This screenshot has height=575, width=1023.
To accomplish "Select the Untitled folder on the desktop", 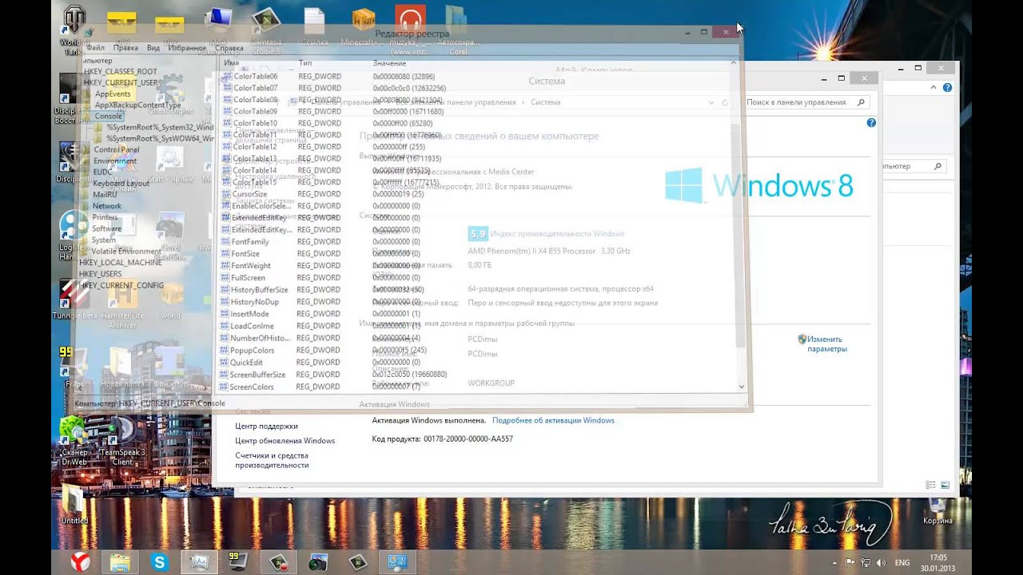I will [74, 505].
